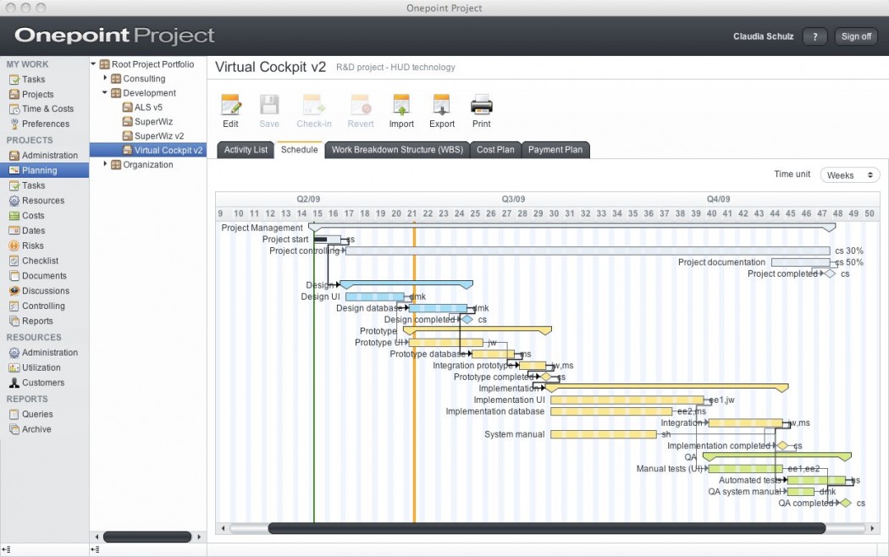Open the Queries icon

[x=14, y=414]
